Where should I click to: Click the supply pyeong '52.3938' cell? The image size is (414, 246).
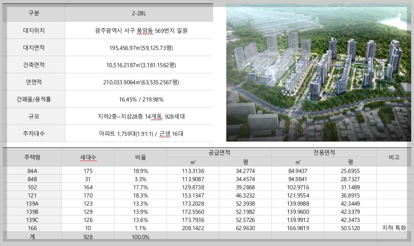[x=245, y=204]
